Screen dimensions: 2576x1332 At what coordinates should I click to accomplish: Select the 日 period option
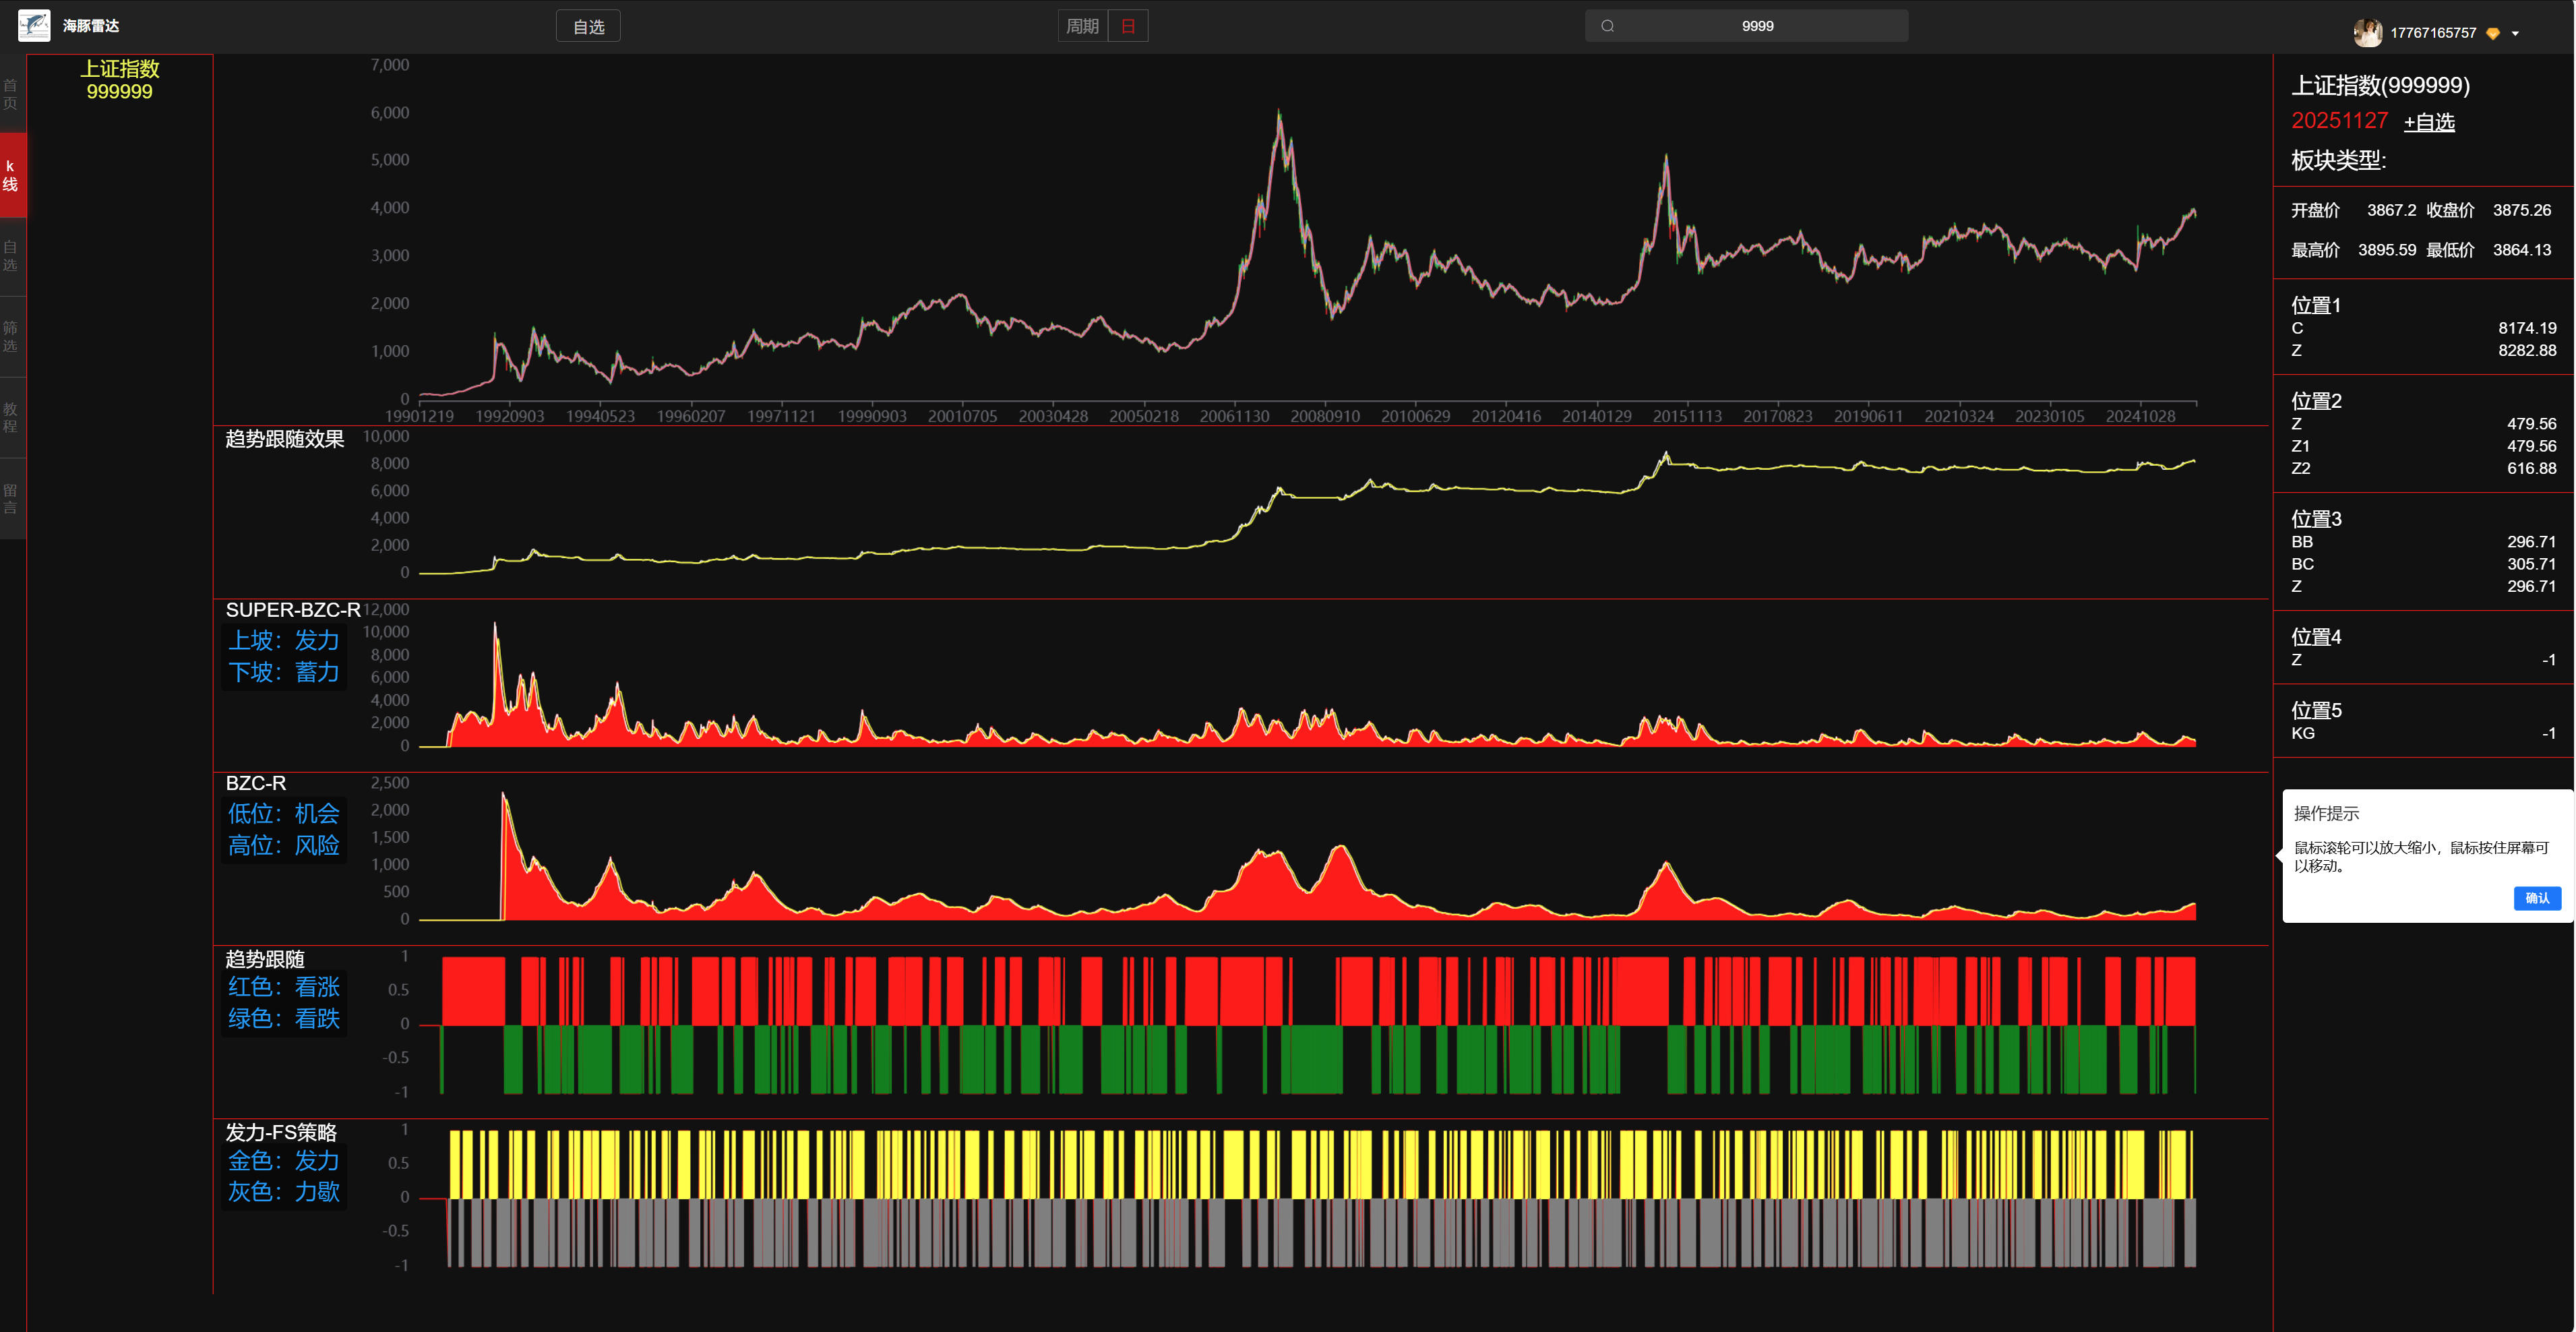coord(1128,26)
